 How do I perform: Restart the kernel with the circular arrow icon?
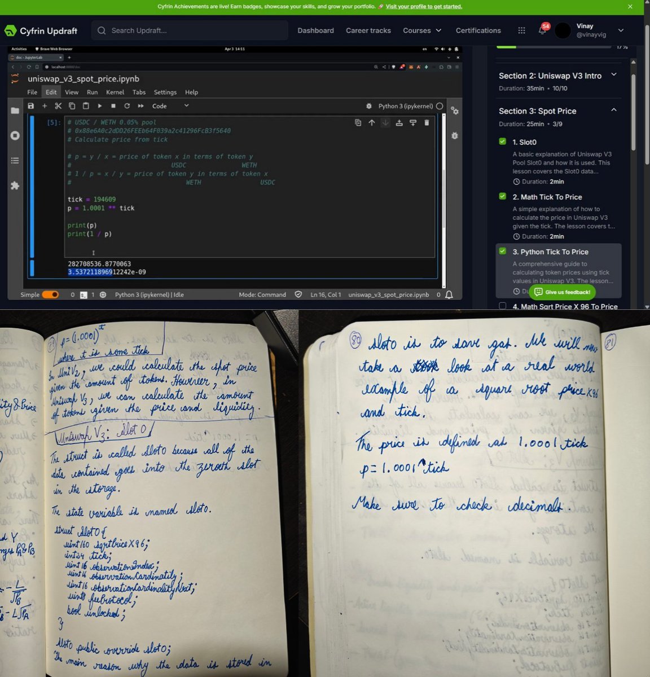127,105
